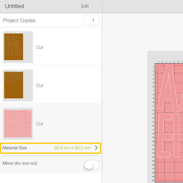
Task: Click the Cut label of the pink mat
Action: [x=40, y=124]
